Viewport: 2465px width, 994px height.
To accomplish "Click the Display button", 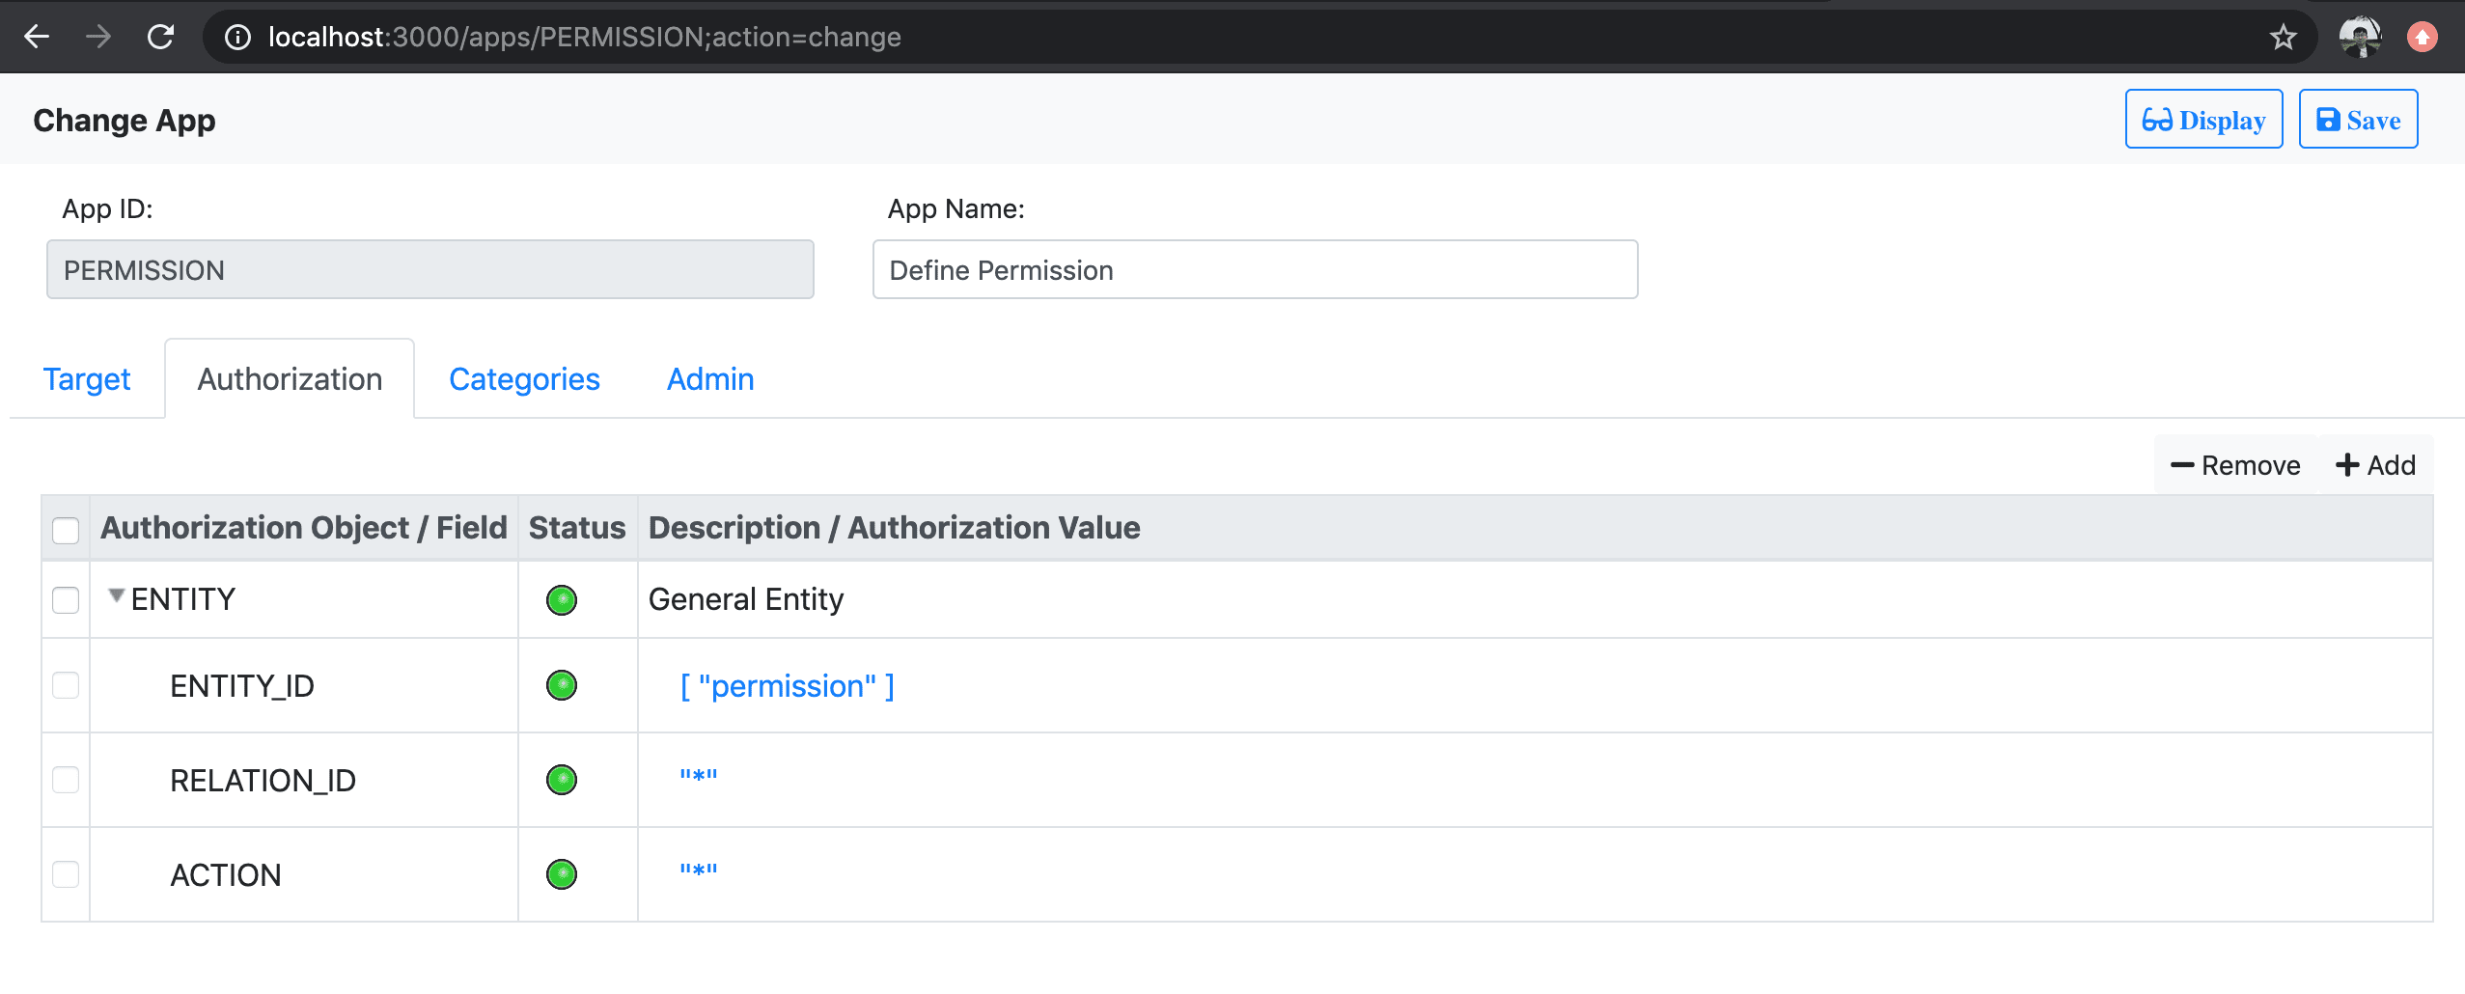I will coord(2203,119).
